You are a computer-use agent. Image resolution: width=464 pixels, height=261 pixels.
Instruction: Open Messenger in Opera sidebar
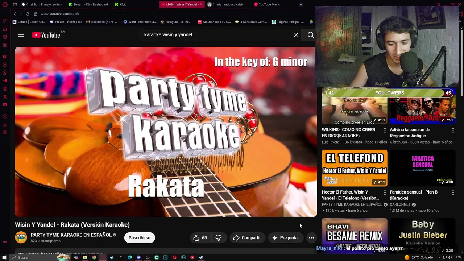coord(5,65)
